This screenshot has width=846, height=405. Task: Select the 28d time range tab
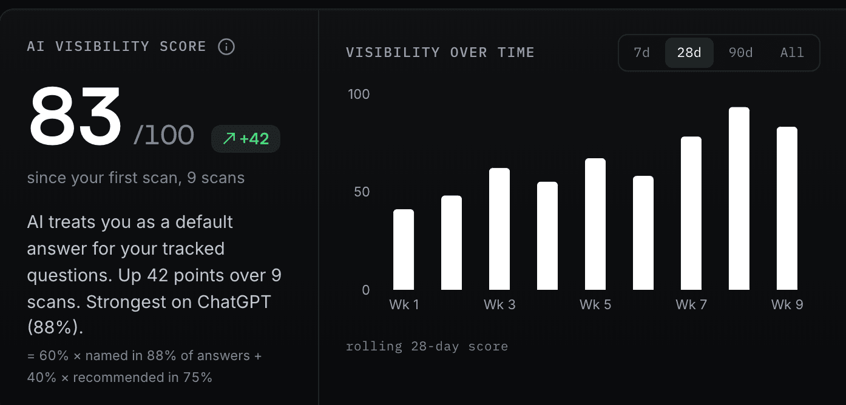click(689, 53)
